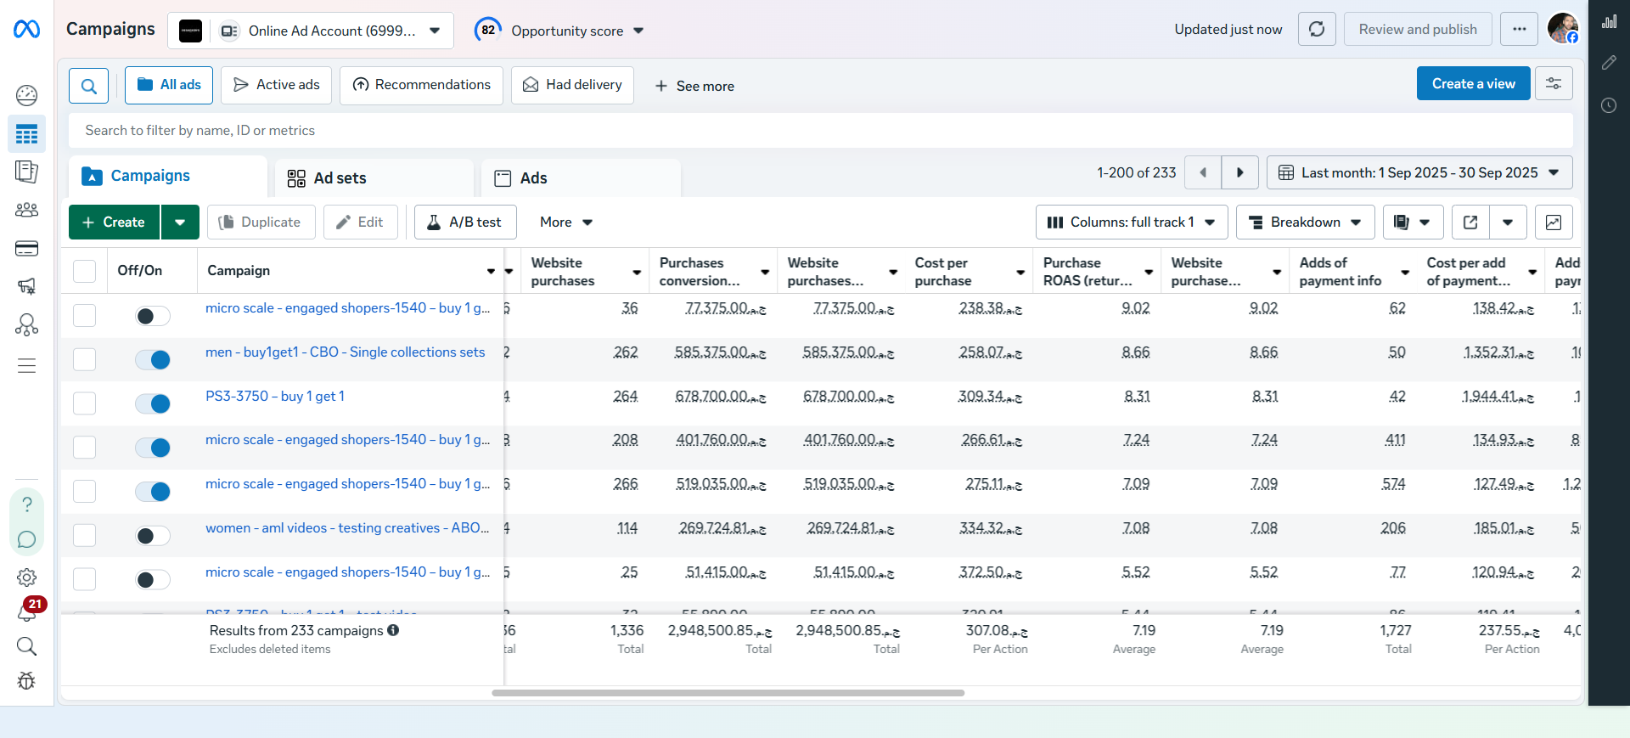Switch to the Ads tab
The height and width of the screenshot is (738, 1630).
[x=581, y=177]
